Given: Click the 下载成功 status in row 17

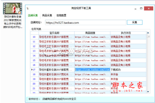Looking at the screenshot, I should [x=116, y=70].
